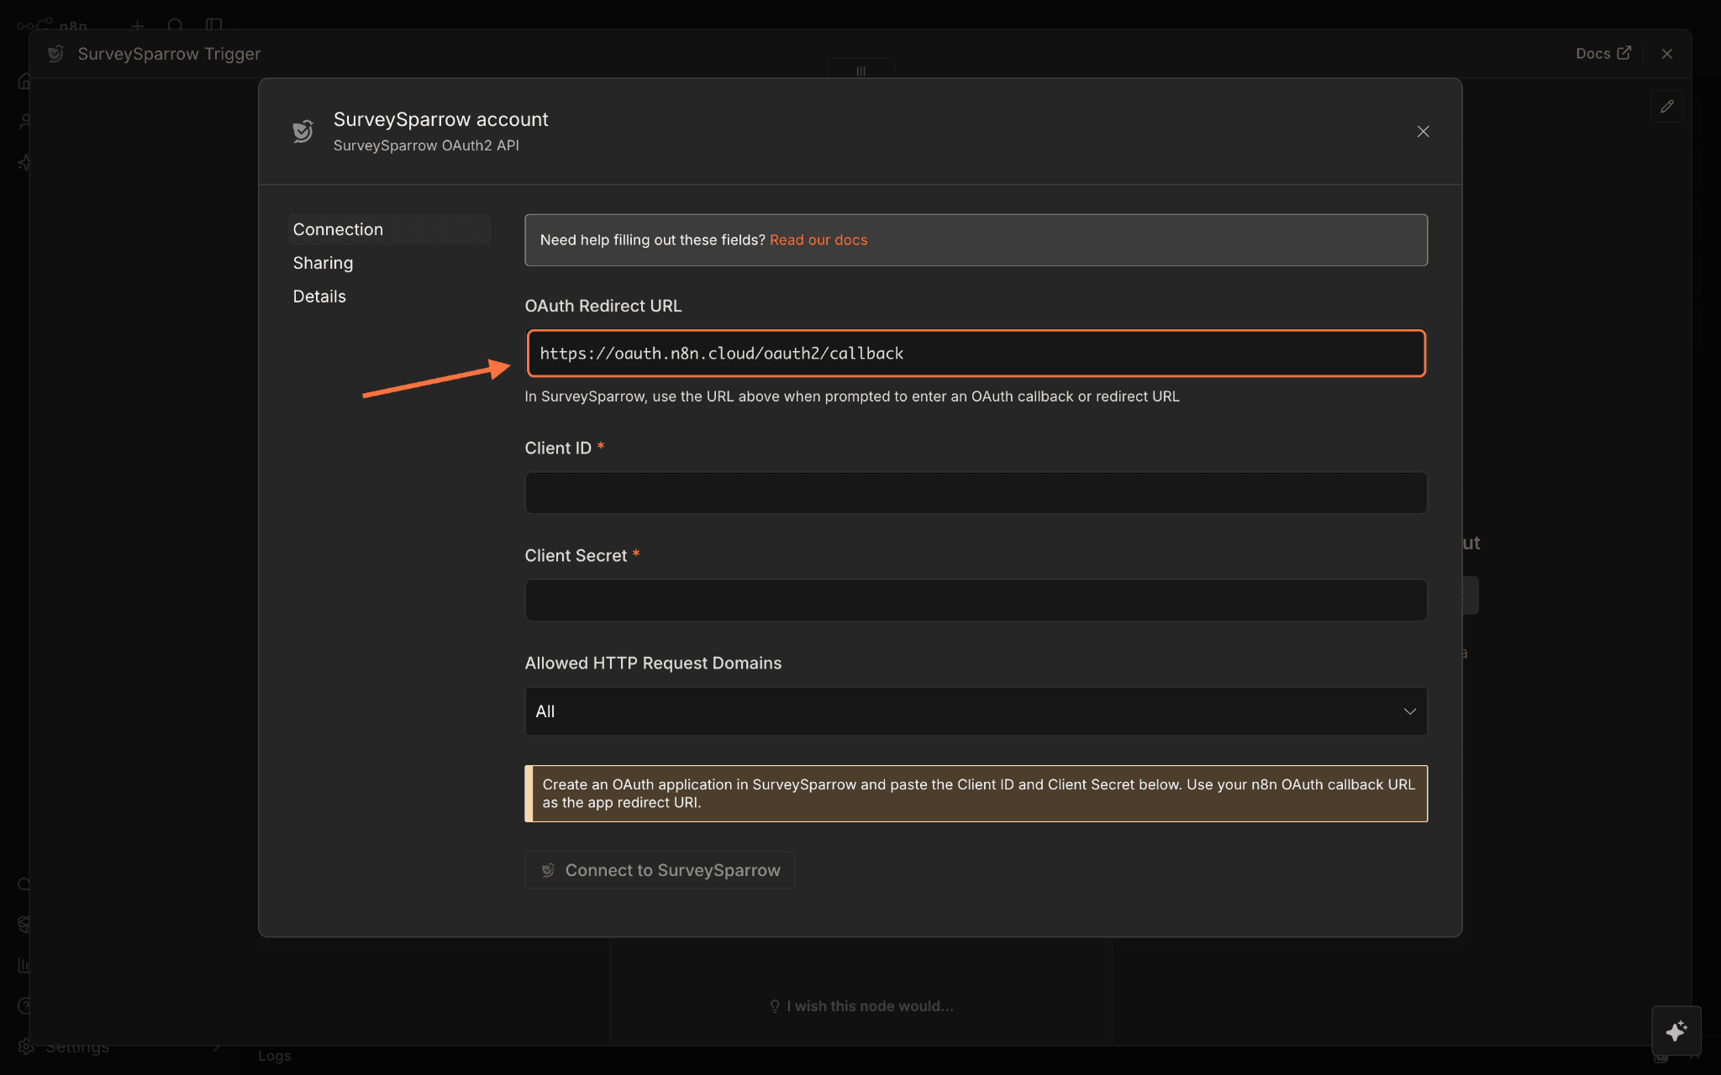Focus the Client ID input field
This screenshot has height=1075, width=1721.
(976, 493)
